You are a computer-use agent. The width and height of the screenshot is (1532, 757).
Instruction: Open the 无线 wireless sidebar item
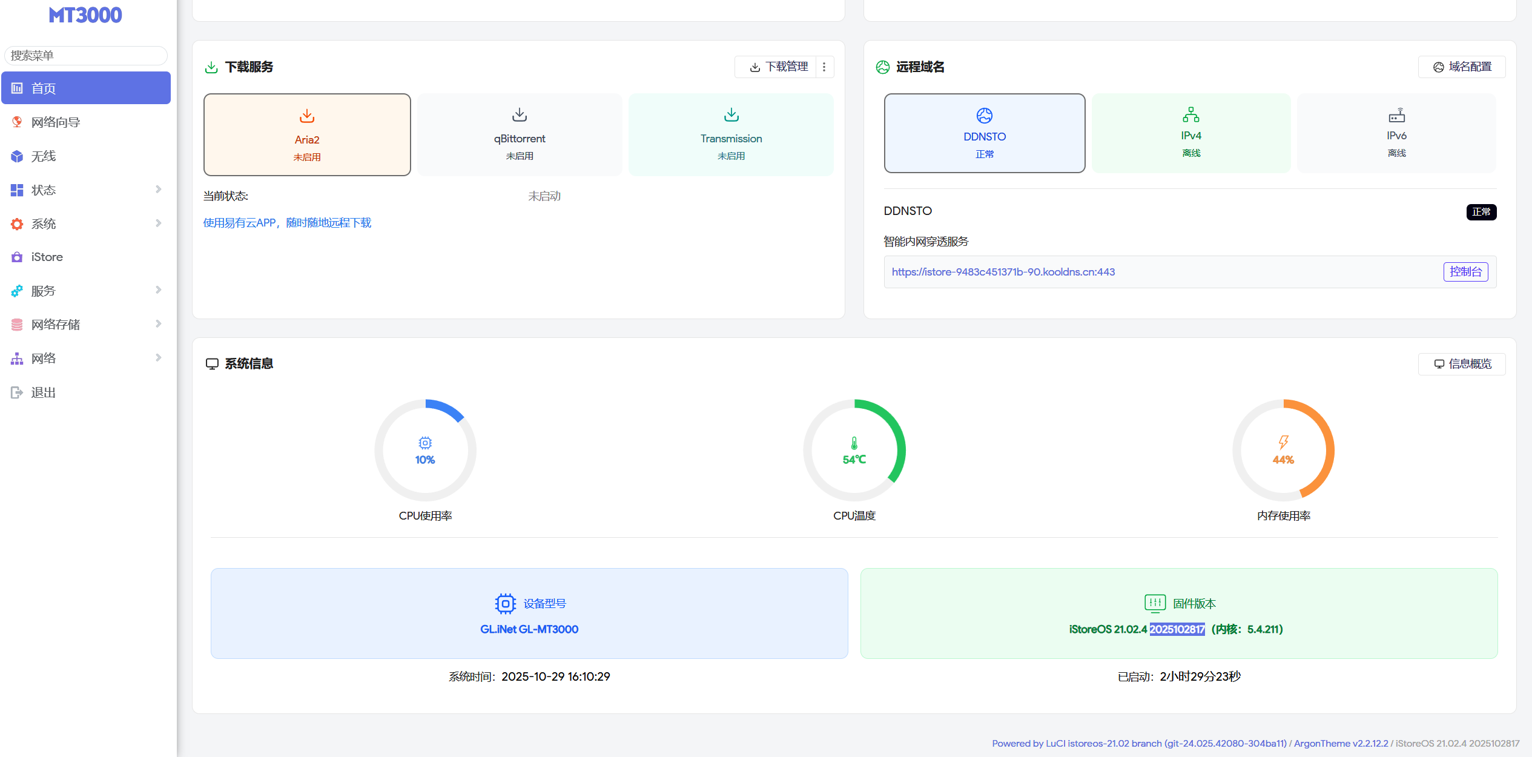44,156
